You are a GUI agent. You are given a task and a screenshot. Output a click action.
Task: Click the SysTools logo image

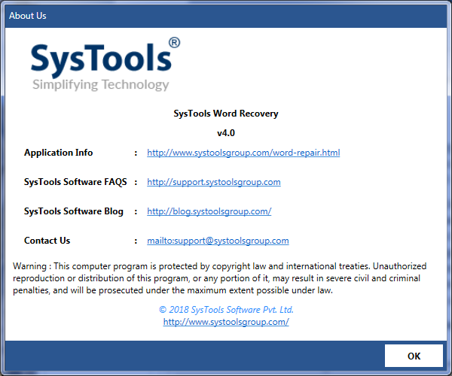105,64
